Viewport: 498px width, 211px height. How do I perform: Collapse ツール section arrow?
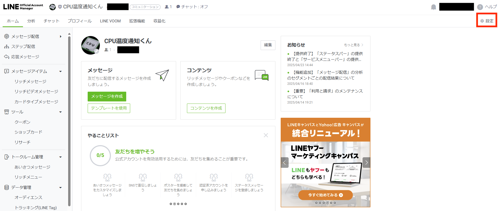pos(60,112)
